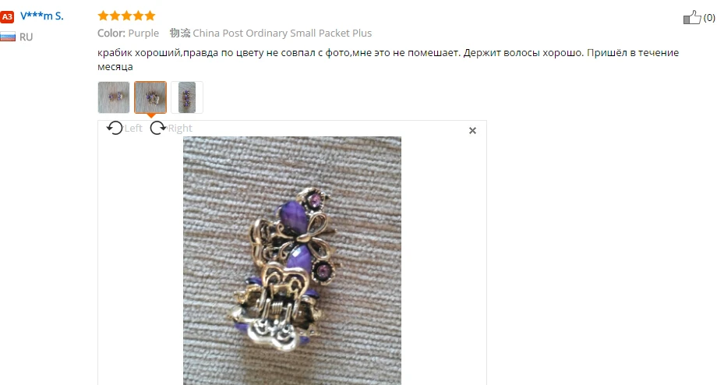Click the rotate Left arrow icon
This screenshot has width=724, height=385.
(x=115, y=128)
